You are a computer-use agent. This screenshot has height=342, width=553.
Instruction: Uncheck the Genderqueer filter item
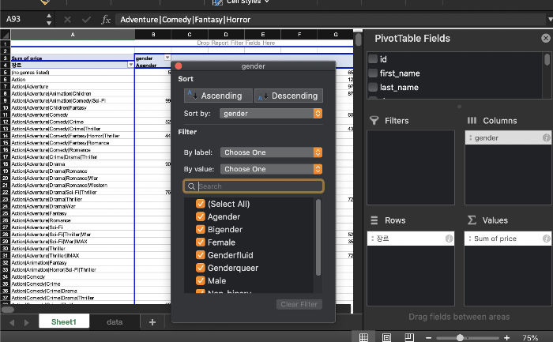point(201,268)
